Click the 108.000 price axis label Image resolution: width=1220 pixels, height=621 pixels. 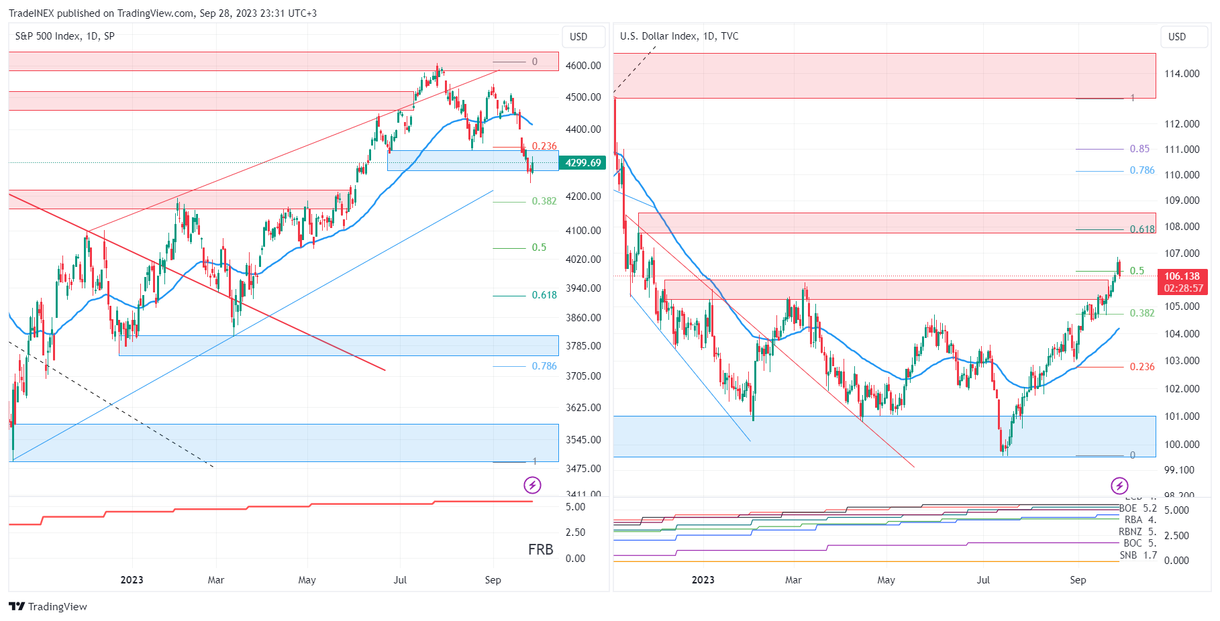pyautogui.click(x=1182, y=227)
